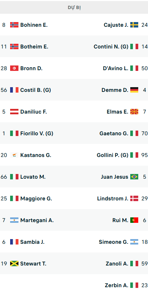Click the Denmark flag beside Lindstrom J.

coord(134,199)
